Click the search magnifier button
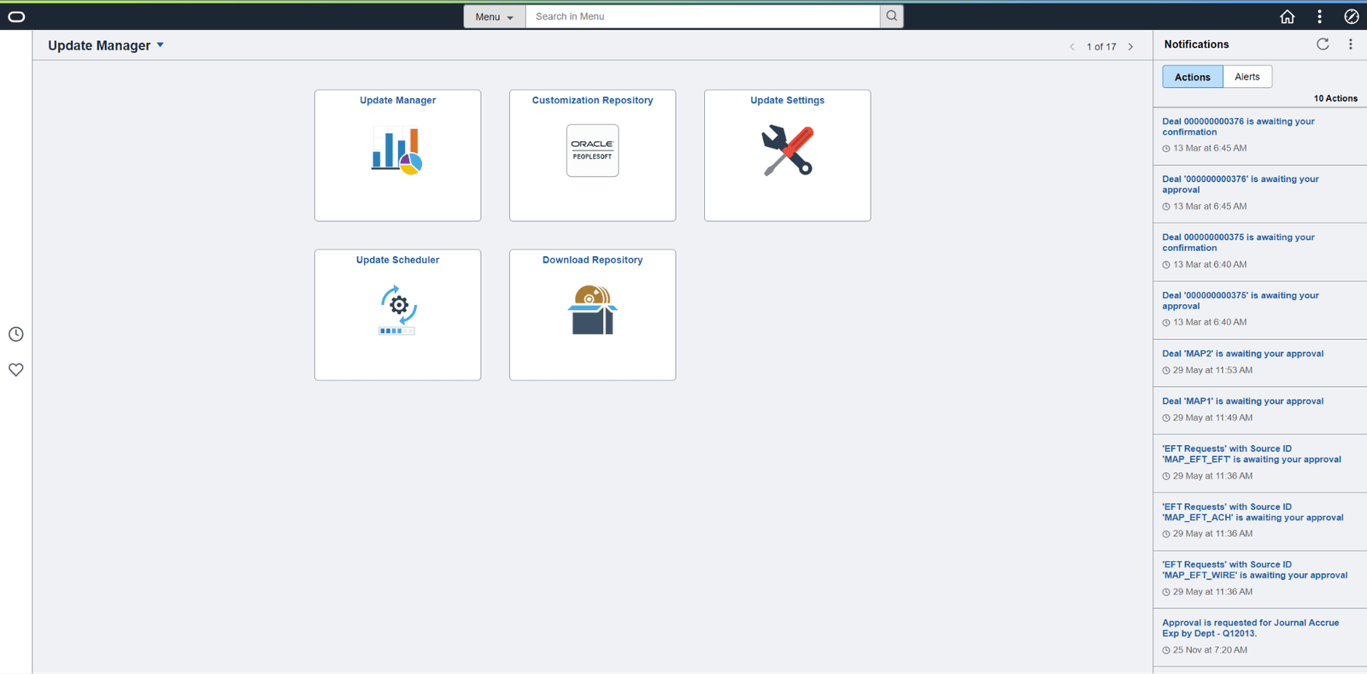 (x=891, y=16)
